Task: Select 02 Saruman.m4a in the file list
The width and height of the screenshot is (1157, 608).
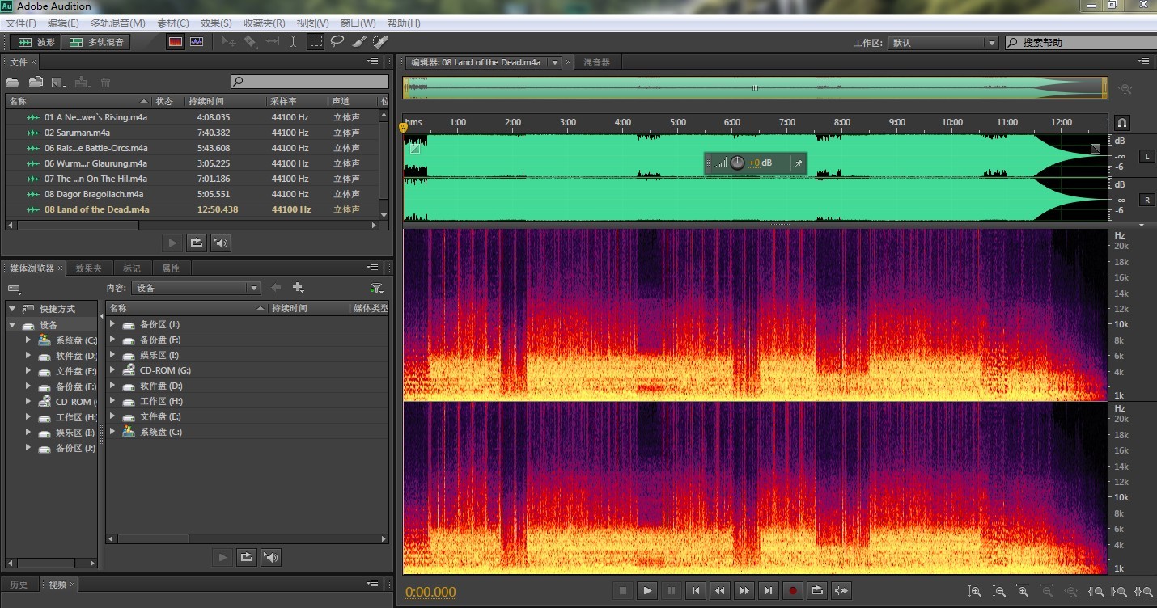Action: click(x=77, y=133)
